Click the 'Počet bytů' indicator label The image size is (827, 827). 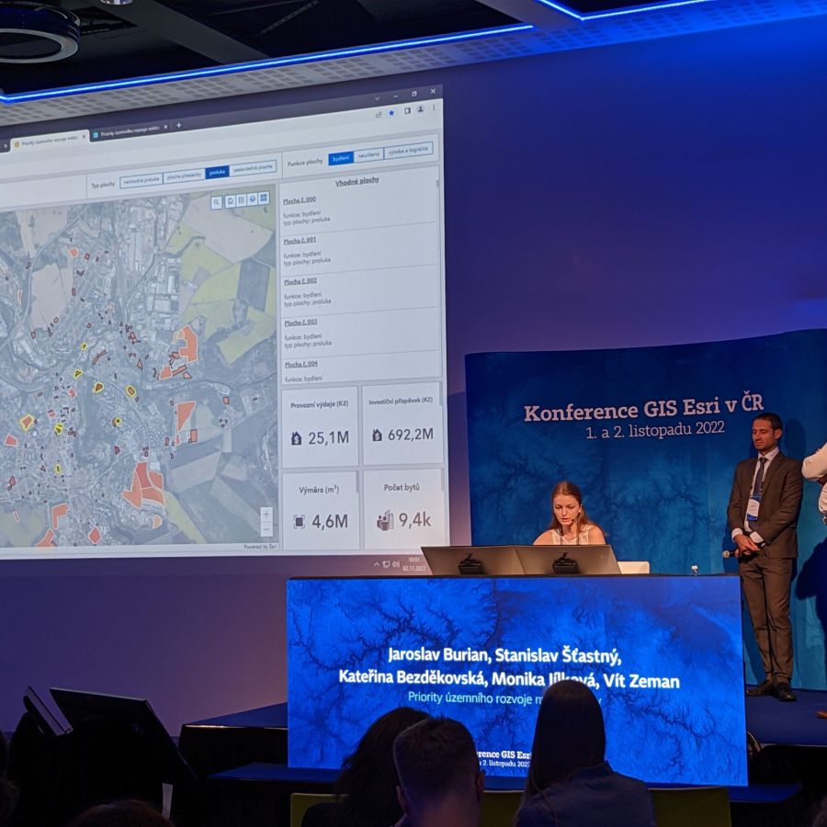click(x=402, y=487)
